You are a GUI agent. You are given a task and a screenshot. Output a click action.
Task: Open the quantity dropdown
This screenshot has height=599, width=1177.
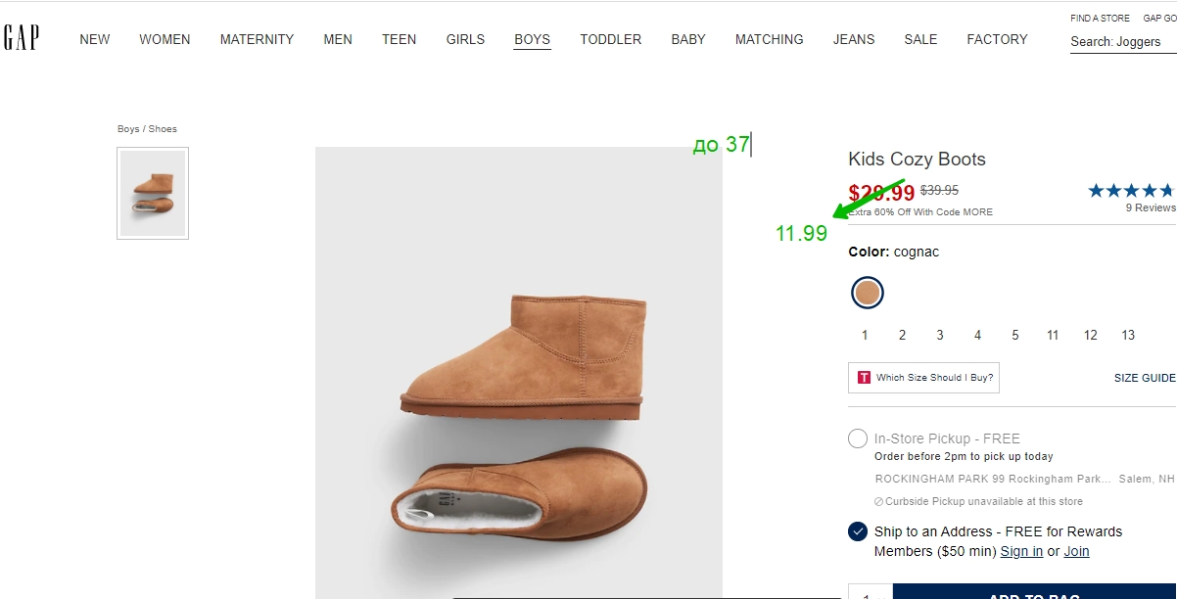[x=870, y=594]
